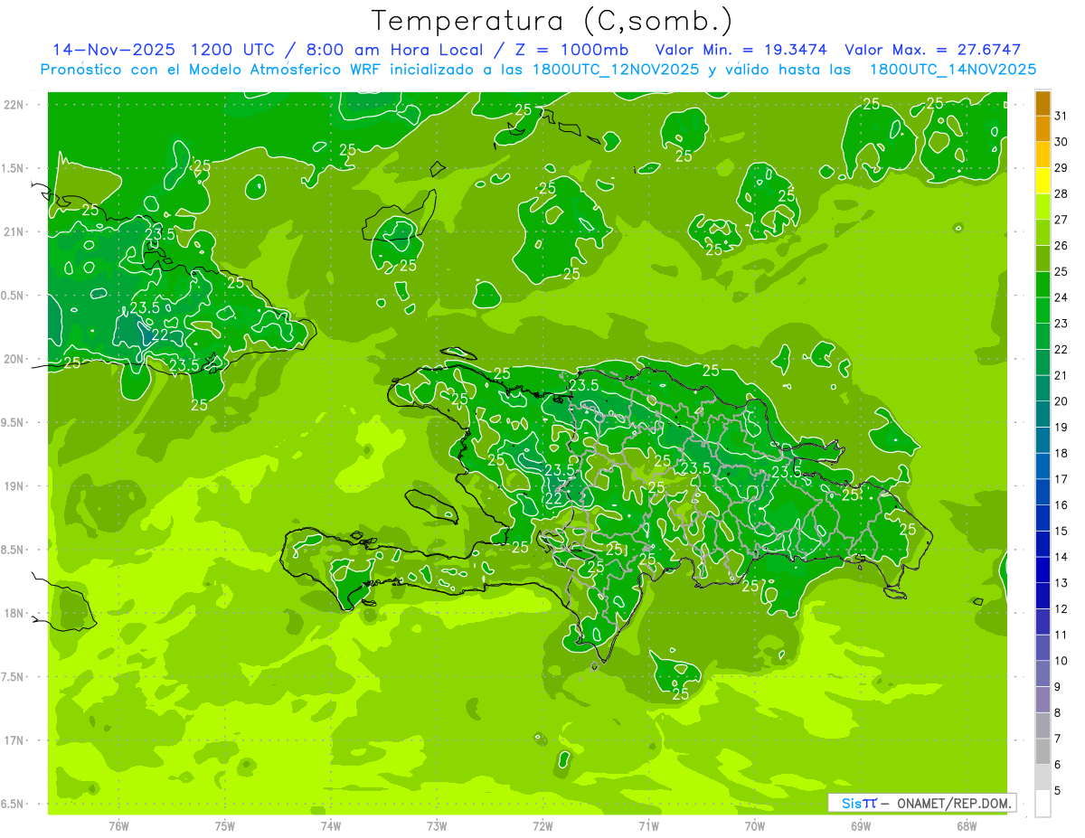Click latitude axis label "18N"
1085x838 pixels.
pyautogui.click(x=15, y=613)
